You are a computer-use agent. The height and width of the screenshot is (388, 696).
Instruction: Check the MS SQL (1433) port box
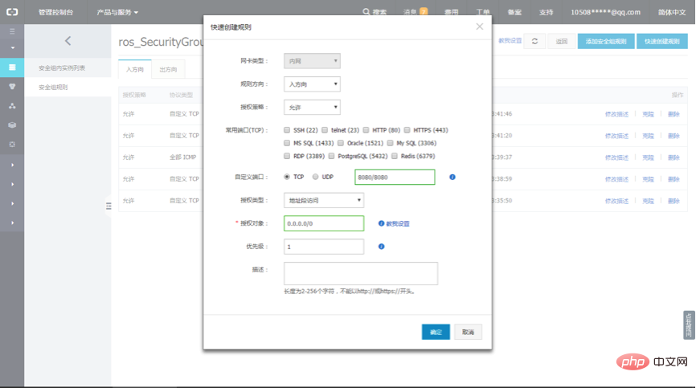pos(287,143)
